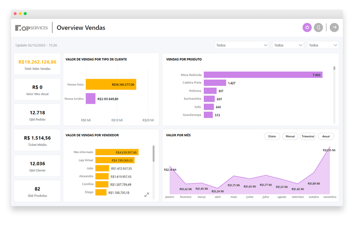The width and height of the screenshot is (354, 226).
Task: Open the first Todos filter dropdown
Action: (x=242, y=45)
